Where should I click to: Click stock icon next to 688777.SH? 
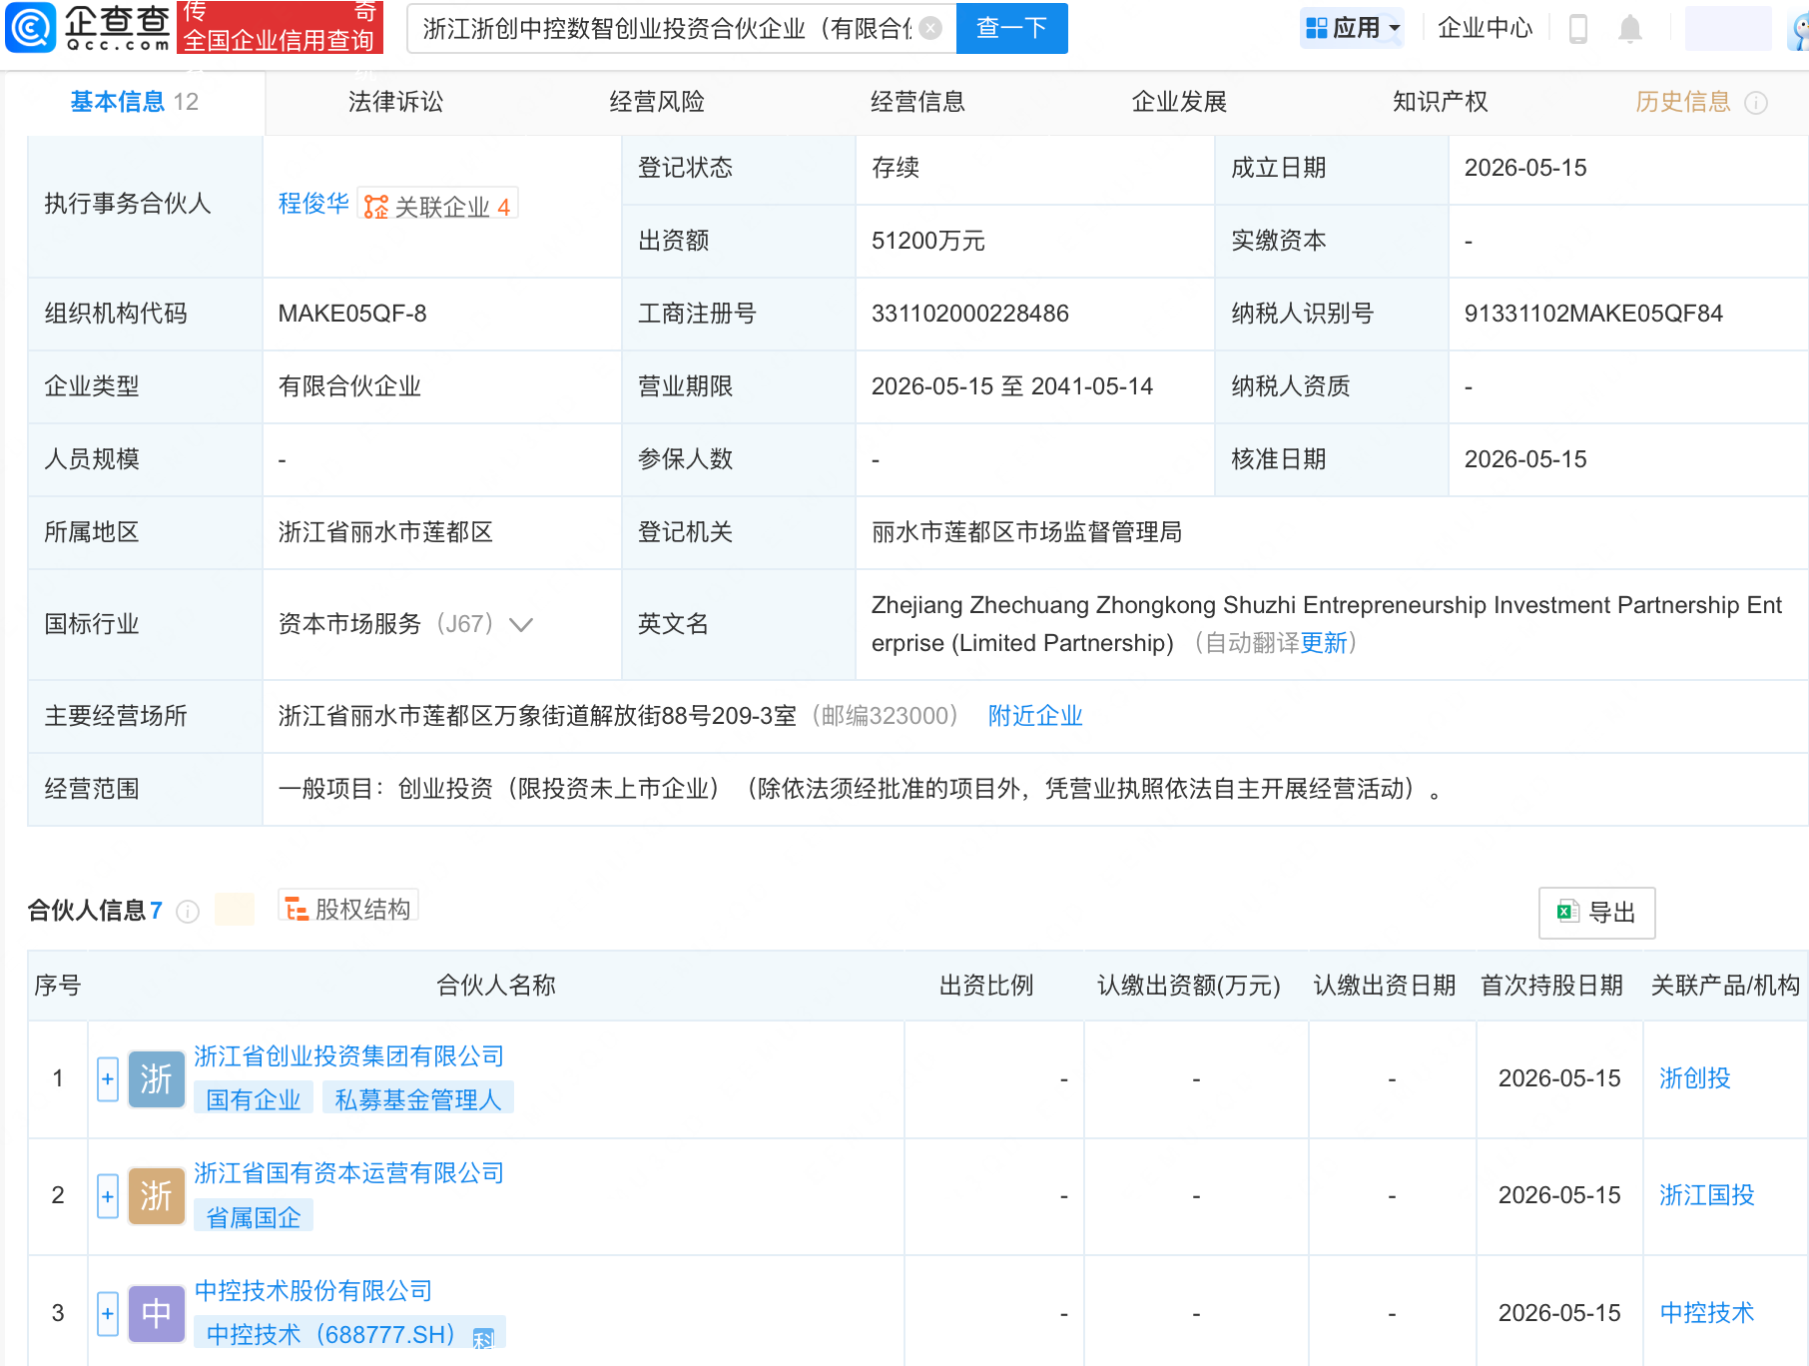click(484, 1338)
